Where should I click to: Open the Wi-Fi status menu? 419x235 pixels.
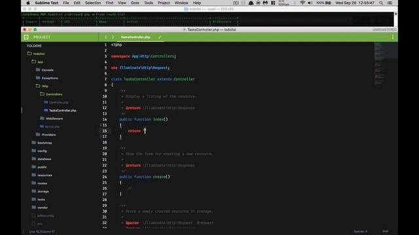302,3
